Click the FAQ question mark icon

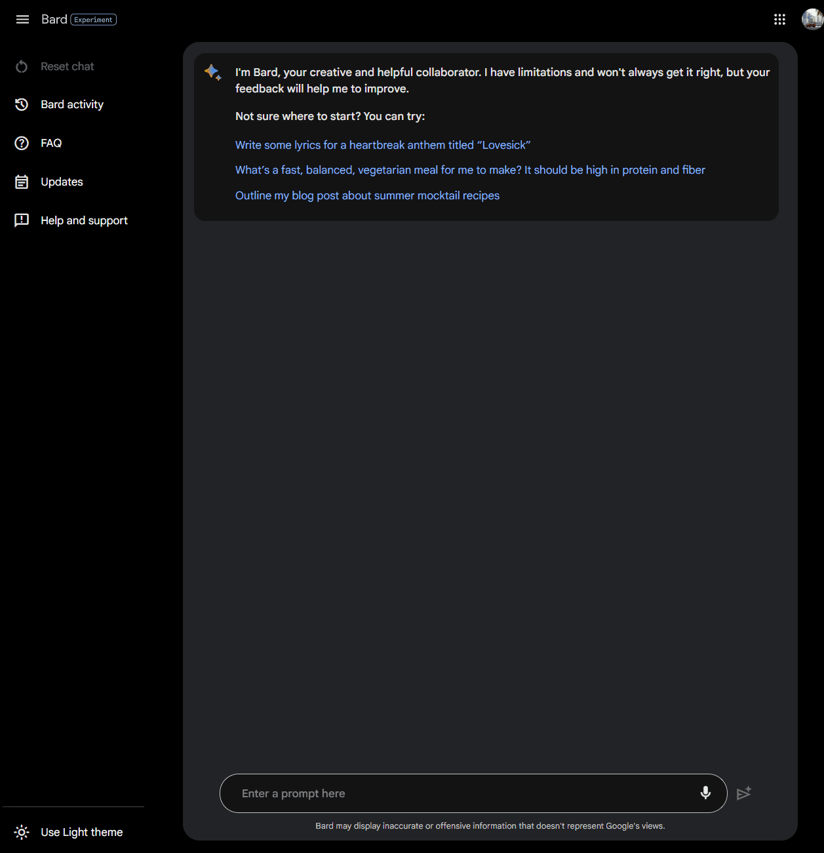22,144
